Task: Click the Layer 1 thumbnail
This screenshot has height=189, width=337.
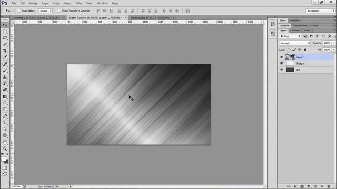Action: coord(290,57)
